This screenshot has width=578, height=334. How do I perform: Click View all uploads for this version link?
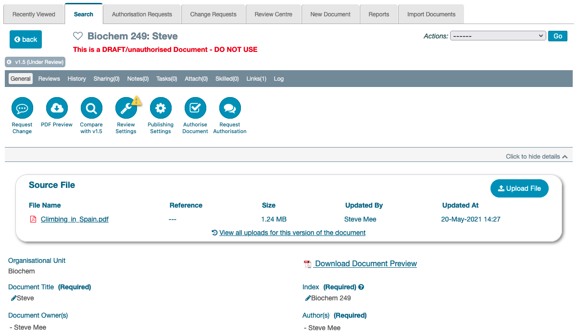point(292,233)
